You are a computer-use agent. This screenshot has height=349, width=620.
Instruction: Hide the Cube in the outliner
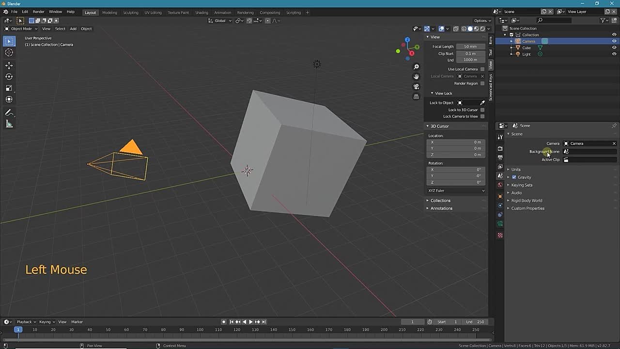pos(614,48)
